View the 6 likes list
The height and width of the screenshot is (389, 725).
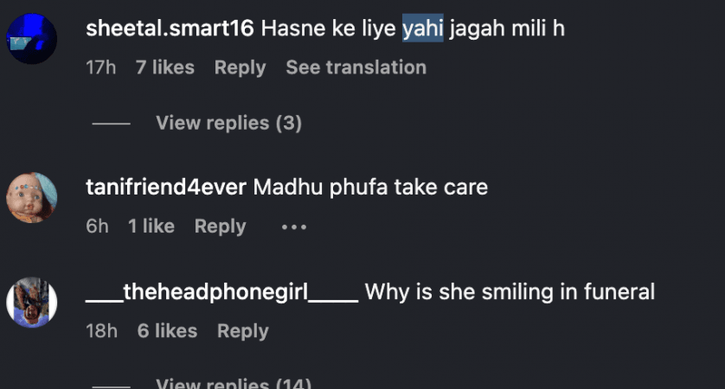coord(167,331)
